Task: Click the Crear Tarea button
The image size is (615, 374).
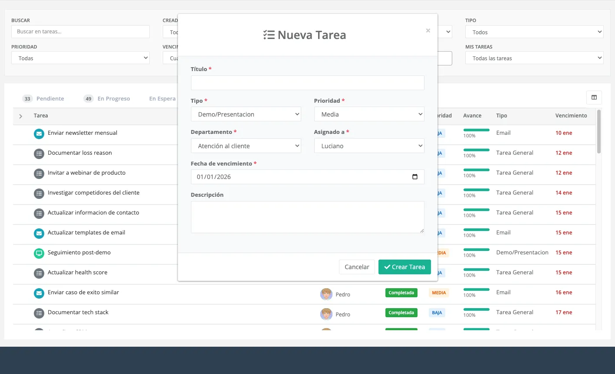Action: click(x=405, y=267)
